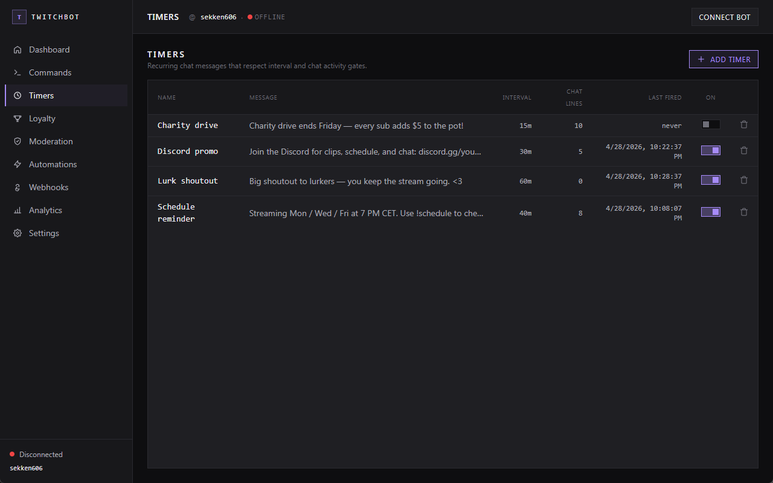Switch off the Schedule reminder toggle
Image resolution: width=773 pixels, height=483 pixels.
tap(711, 212)
